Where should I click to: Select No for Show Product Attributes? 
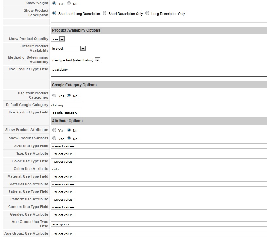pos(69,130)
